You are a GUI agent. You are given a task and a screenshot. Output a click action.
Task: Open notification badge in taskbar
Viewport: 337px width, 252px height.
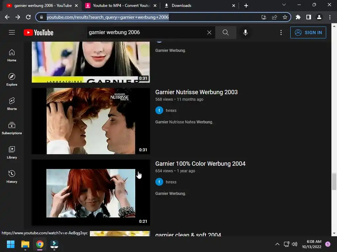point(328,244)
